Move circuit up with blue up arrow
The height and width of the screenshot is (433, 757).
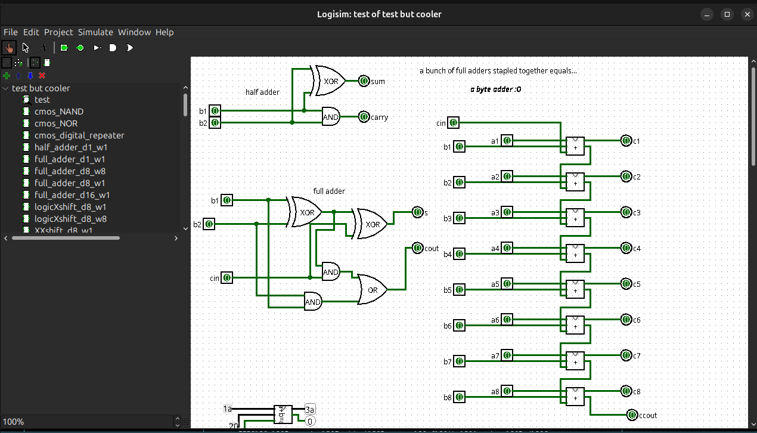pyautogui.click(x=18, y=76)
